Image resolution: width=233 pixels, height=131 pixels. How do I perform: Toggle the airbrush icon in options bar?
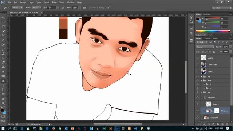[x=85, y=8]
